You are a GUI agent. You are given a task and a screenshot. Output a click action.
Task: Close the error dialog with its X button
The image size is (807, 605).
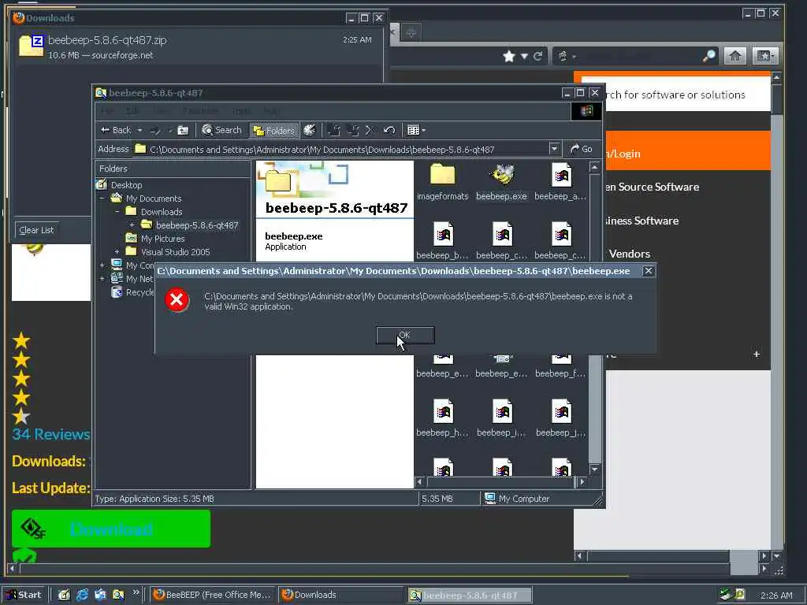(649, 271)
